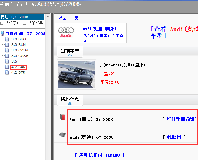Click the document icon beside 3.6
The image size is (198, 160).
pyautogui.click(x=7, y=61)
